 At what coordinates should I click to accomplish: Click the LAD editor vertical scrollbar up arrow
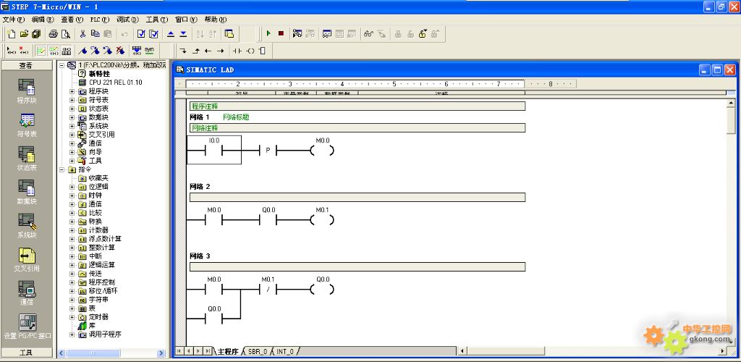pos(731,104)
